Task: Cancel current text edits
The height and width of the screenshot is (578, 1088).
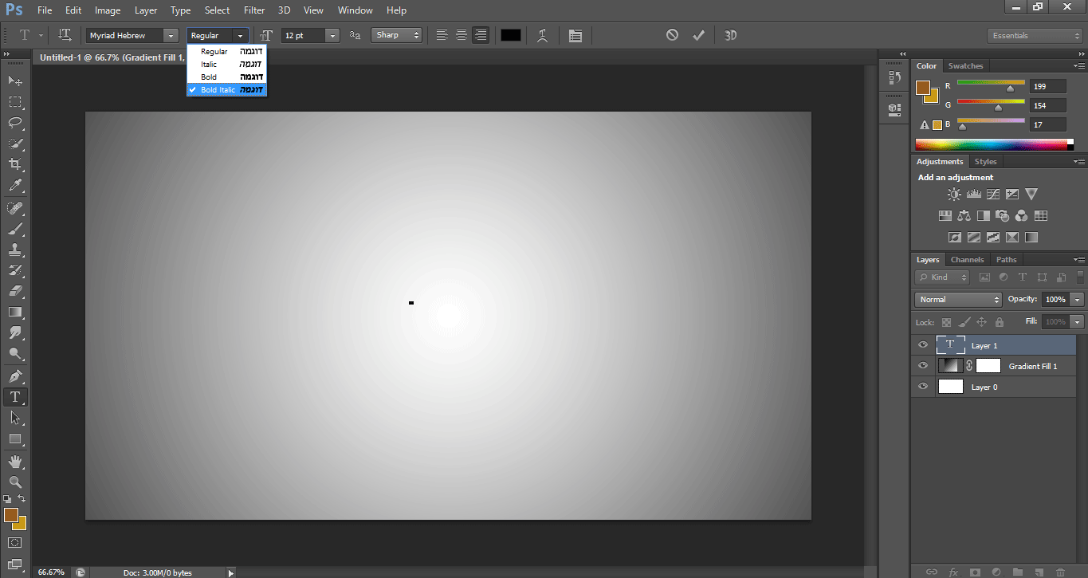Action: pos(672,35)
